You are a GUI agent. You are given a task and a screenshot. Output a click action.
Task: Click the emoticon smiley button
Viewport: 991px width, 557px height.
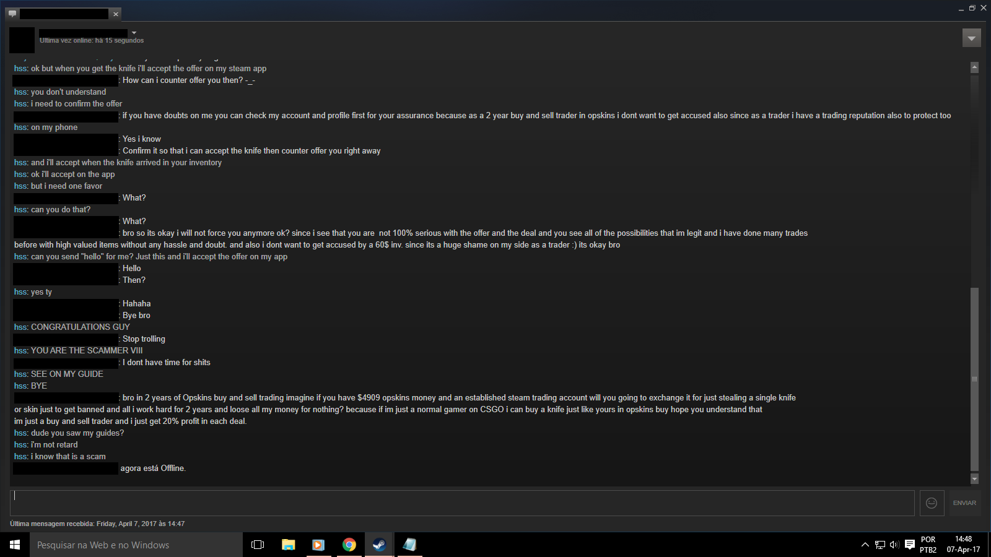tap(932, 503)
